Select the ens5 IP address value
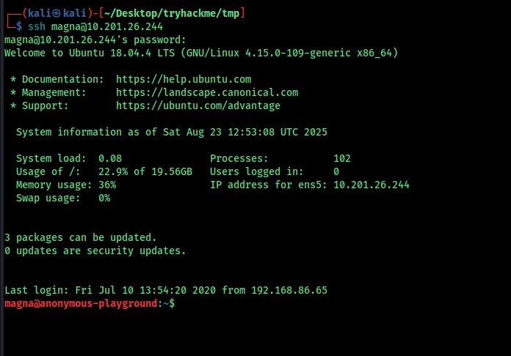 tap(372, 185)
